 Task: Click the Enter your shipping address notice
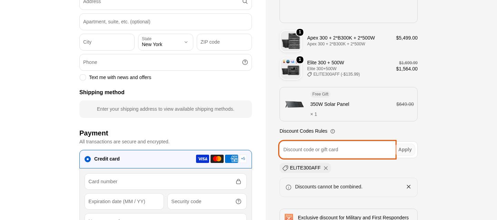point(166,109)
